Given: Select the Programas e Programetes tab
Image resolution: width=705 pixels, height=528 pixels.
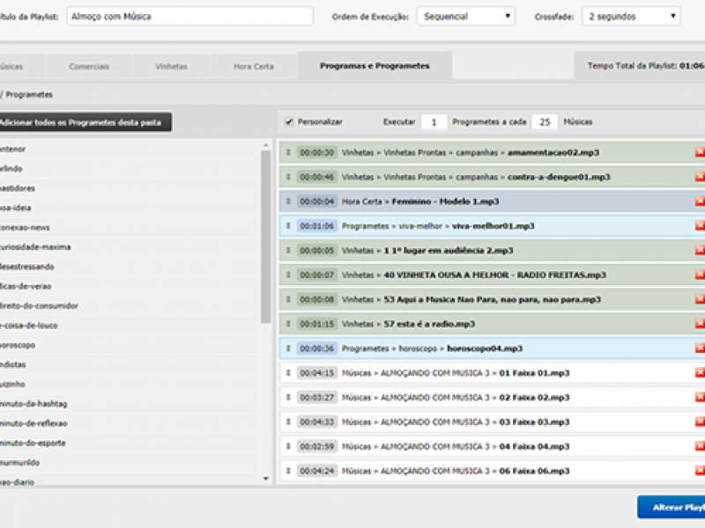Looking at the screenshot, I should (375, 66).
